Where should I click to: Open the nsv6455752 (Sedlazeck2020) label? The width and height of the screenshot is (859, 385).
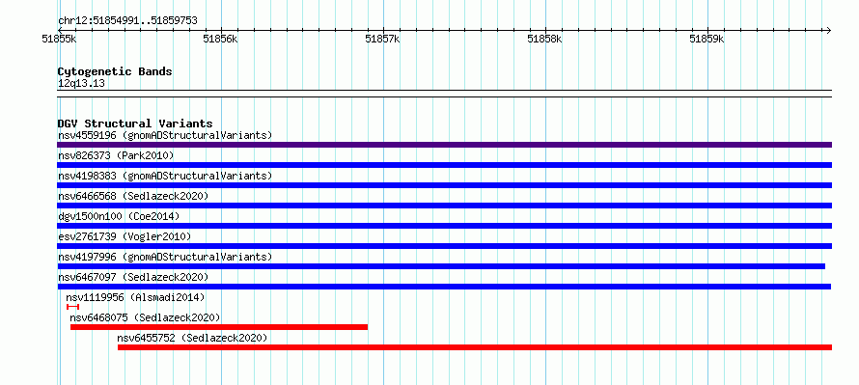tap(192, 338)
